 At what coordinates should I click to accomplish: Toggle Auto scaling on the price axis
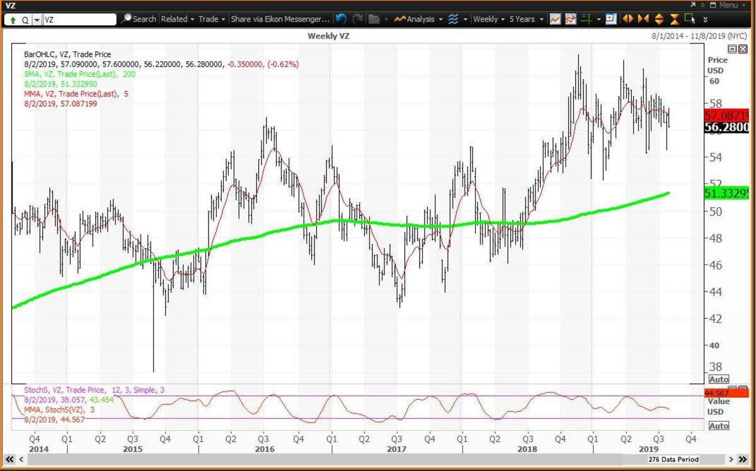(719, 379)
